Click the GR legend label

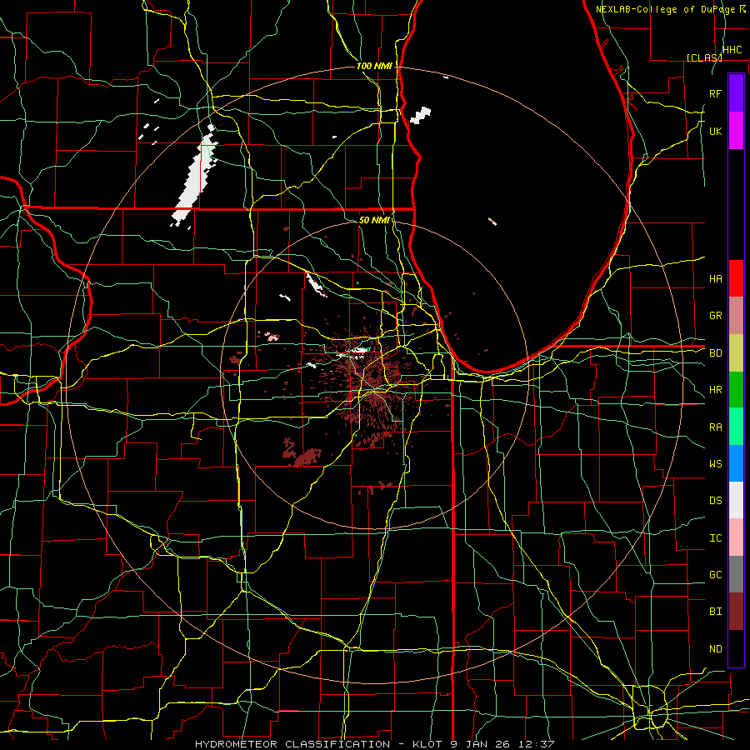pos(715,316)
